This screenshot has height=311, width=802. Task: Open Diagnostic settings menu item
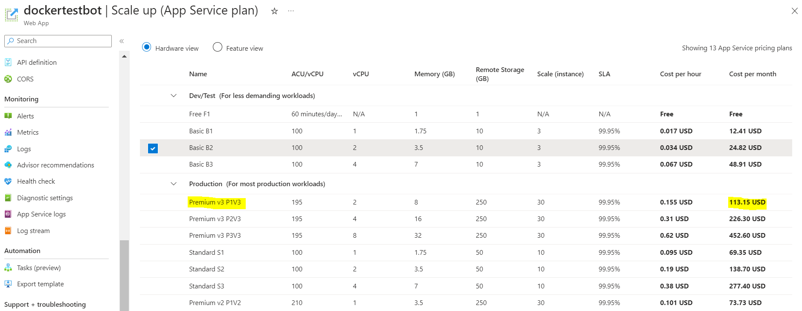(x=45, y=198)
